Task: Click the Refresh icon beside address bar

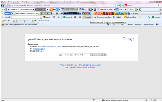Action: 119,5
